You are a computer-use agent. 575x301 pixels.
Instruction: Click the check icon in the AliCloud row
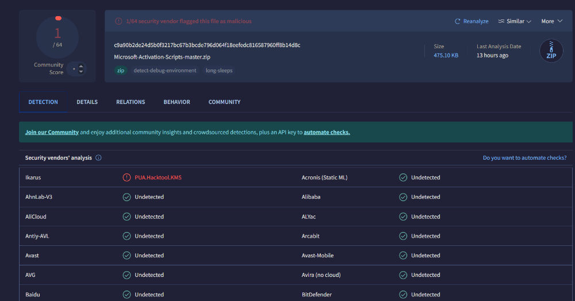(126, 217)
